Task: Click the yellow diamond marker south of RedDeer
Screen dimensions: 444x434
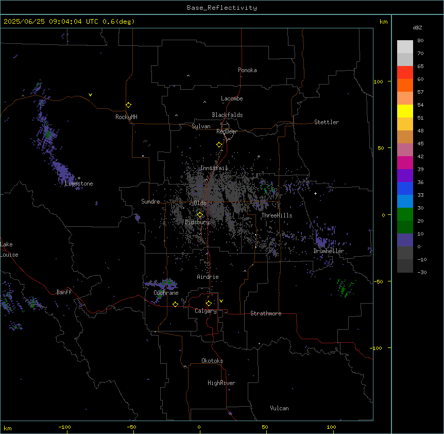Action: pos(219,145)
